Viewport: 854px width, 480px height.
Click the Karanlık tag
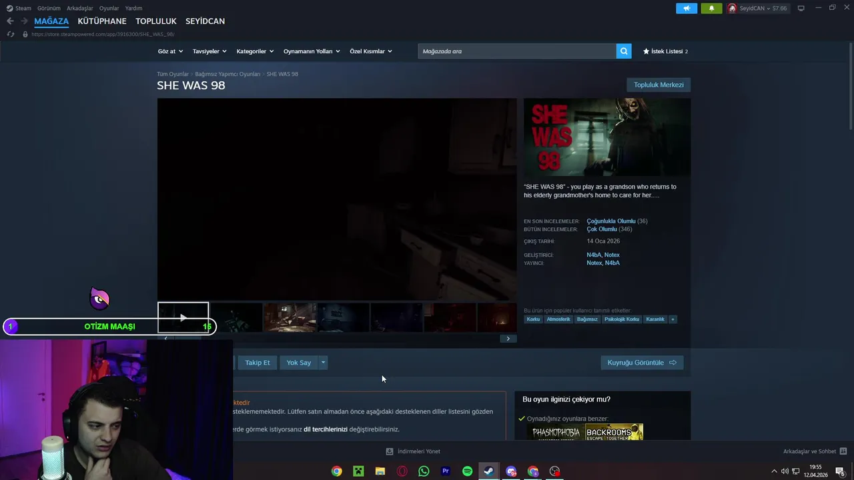click(655, 319)
